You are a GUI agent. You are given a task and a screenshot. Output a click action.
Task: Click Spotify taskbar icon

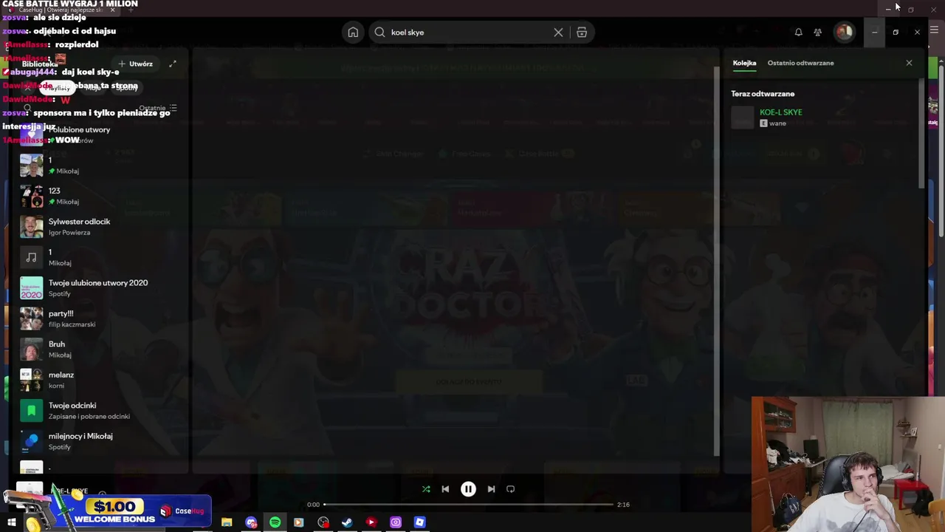coord(275,522)
